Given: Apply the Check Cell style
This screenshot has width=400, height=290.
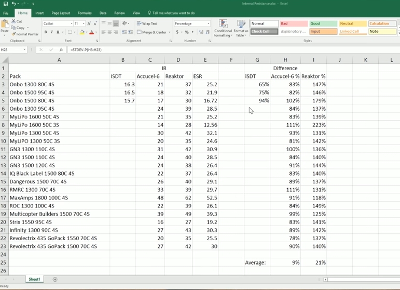Looking at the screenshot, I should 264,31.
